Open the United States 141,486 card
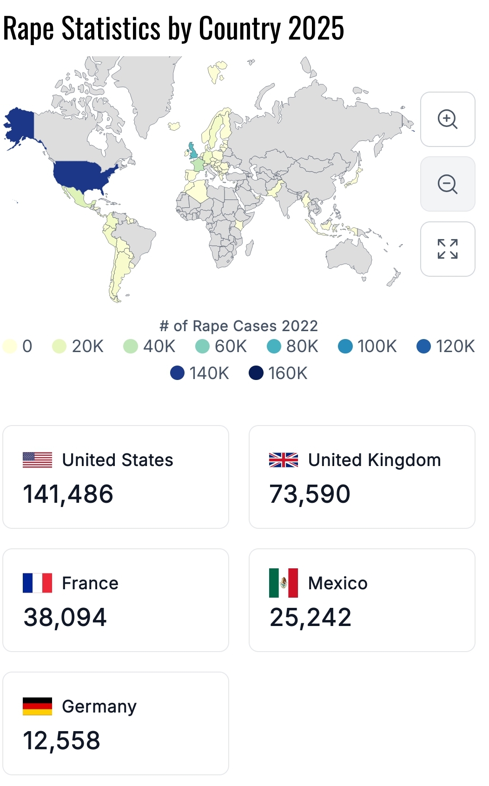Image resolution: width=489 pixels, height=786 pixels. pos(116,477)
